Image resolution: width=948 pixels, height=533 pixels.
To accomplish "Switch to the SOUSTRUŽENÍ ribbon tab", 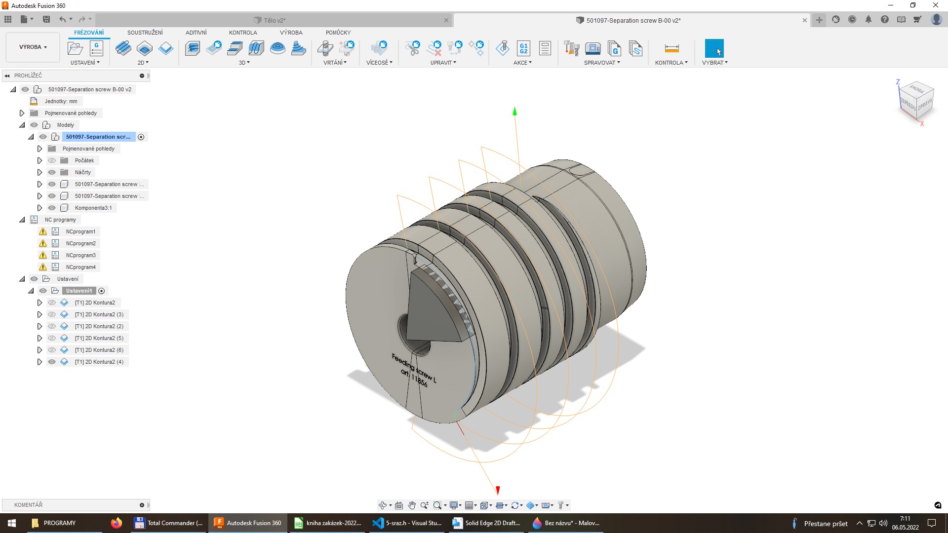I will [x=145, y=33].
